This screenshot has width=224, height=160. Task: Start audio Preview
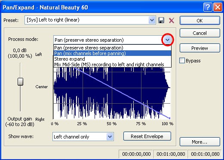tap(200, 48)
